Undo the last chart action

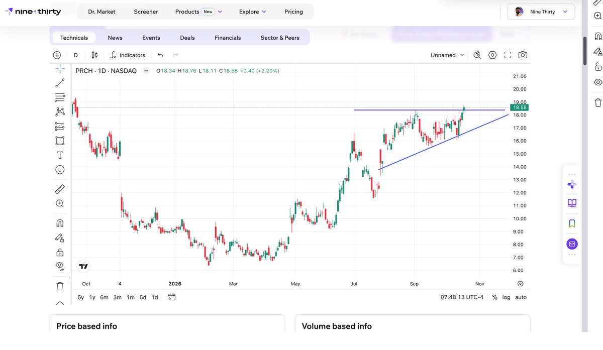click(x=160, y=55)
